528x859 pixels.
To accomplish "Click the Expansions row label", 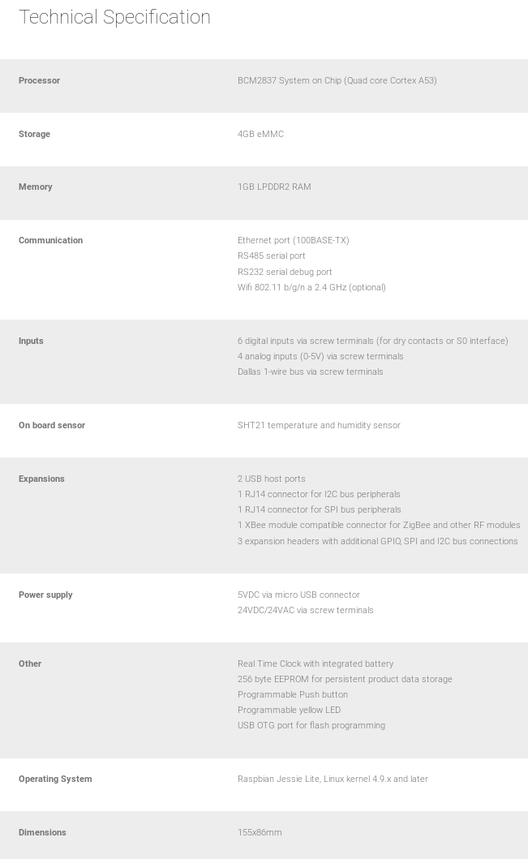I will click(41, 479).
